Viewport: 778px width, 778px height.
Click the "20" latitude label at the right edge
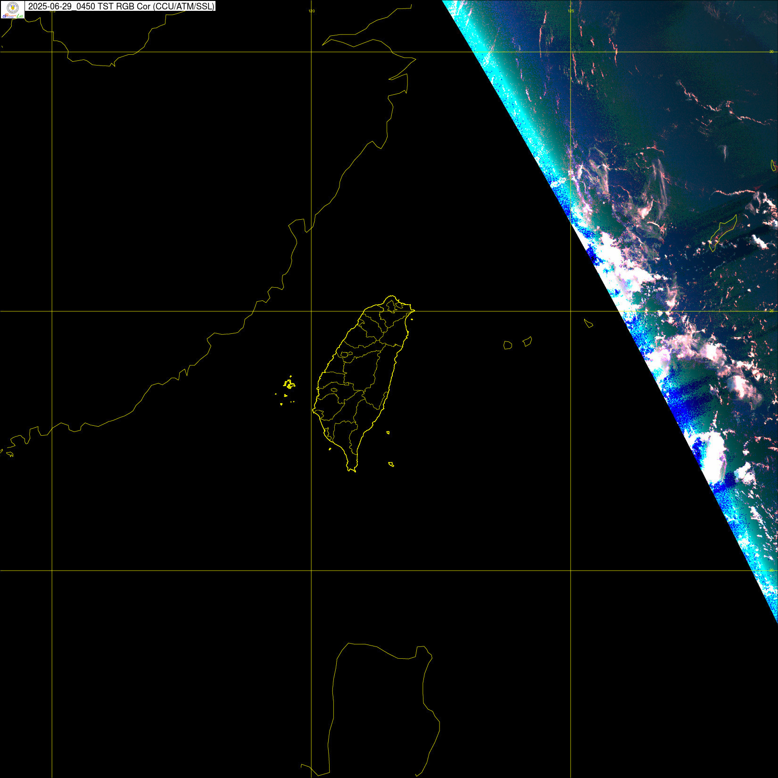tap(771, 570)
